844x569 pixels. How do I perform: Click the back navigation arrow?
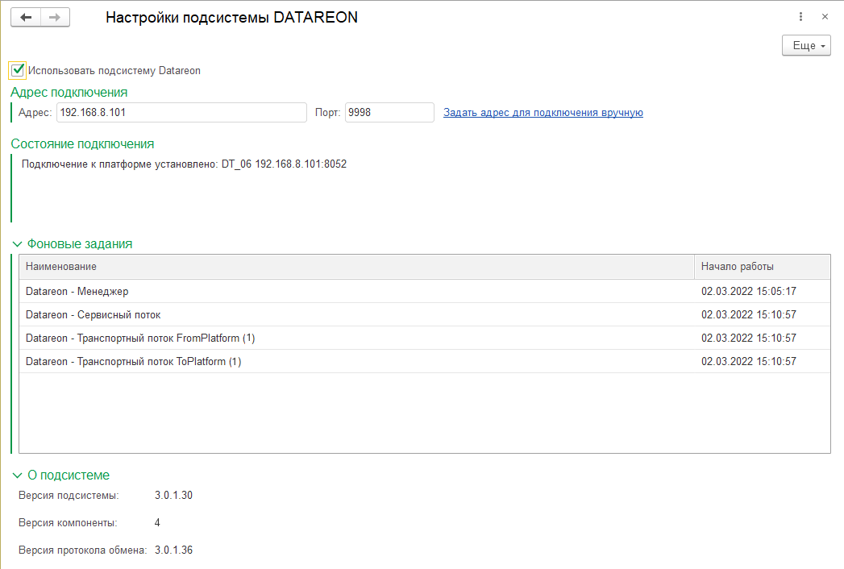pos(26,18)
